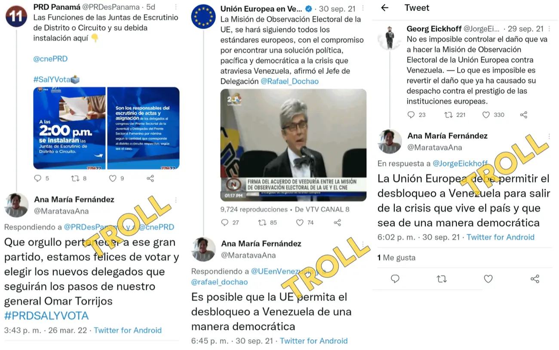Retweet the Georg Eickhoff tweet
559x350 pixels.
click(448, 115)
